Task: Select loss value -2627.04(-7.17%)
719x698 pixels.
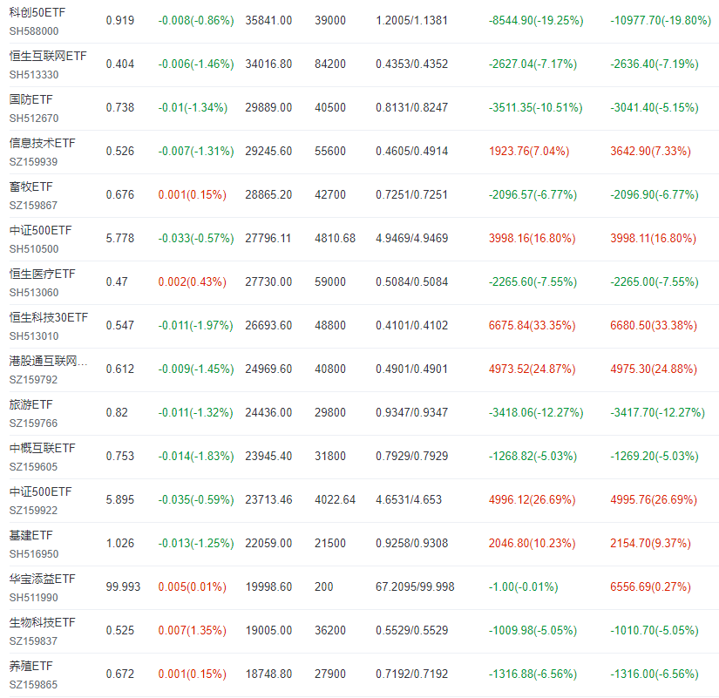Action: [x=532, y=64]
